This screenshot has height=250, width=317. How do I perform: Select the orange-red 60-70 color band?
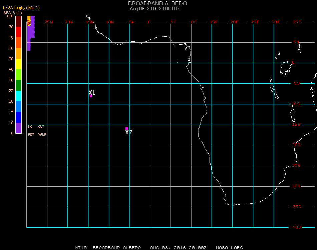click(19, 43)
